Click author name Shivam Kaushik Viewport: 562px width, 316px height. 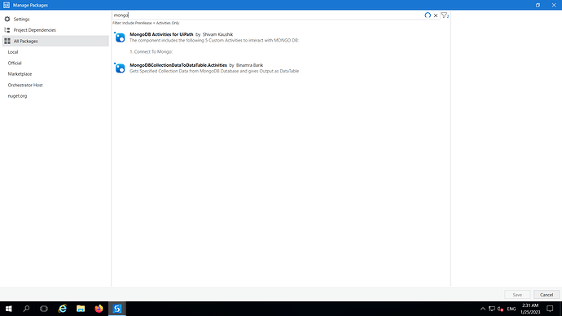(x=217, y=34)
